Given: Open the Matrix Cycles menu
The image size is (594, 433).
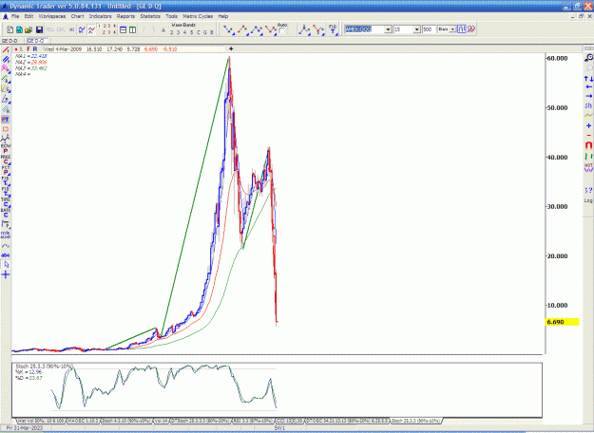Looking at the screenshot, I should [198, 16].
